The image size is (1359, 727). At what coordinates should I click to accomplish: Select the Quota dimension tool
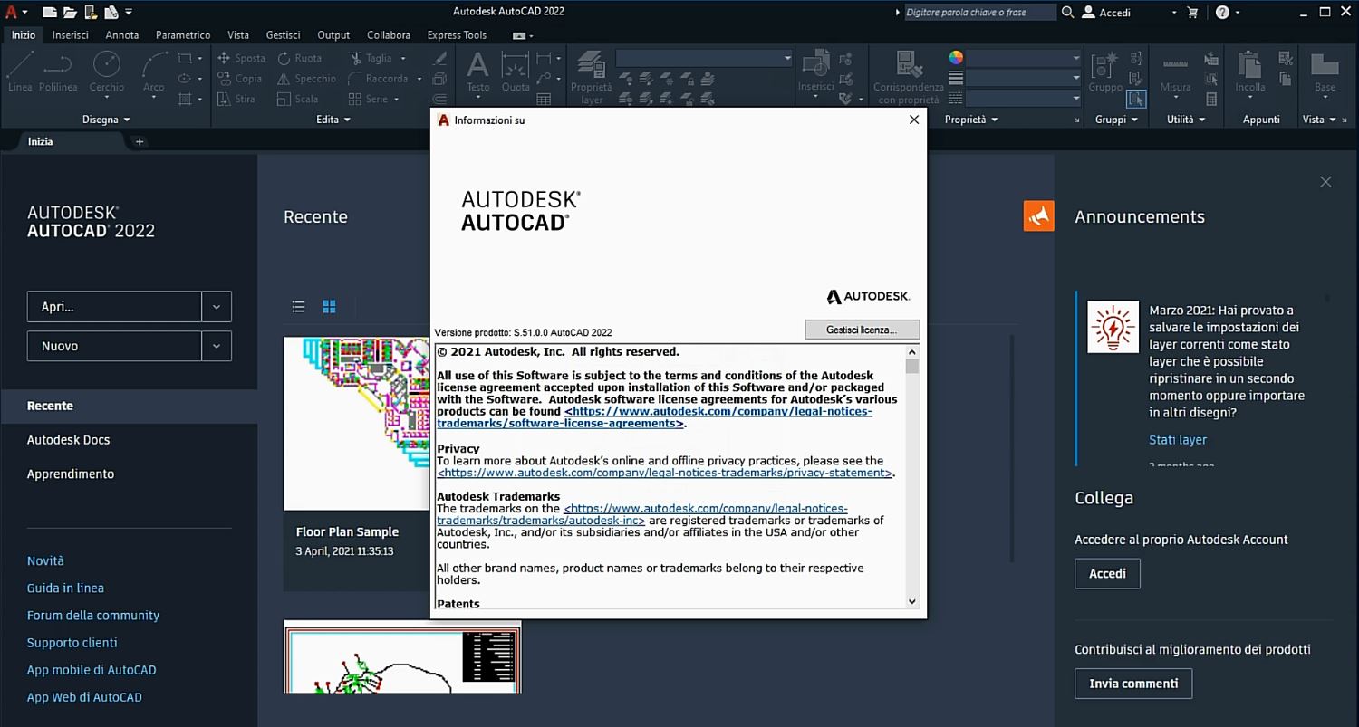tap(516, 71)
